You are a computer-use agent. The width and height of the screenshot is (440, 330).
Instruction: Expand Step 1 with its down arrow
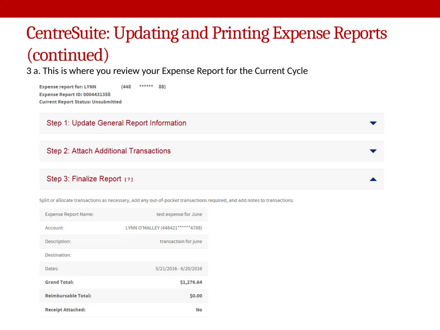373,123
